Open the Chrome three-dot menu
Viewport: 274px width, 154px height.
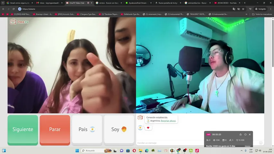click(271, 9)
